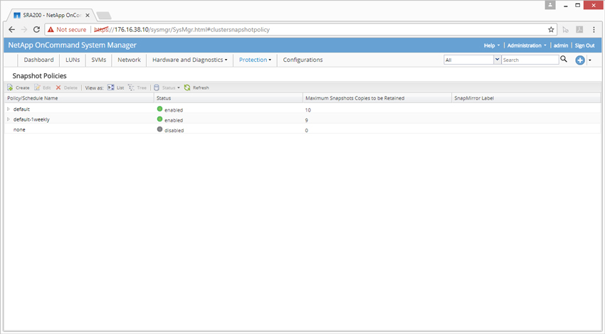Open arrow next to blue plus icon

(x=590, y=60)
